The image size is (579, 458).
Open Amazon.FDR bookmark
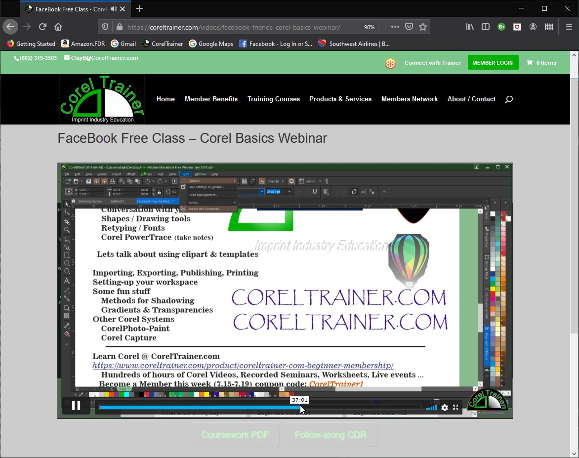tap(83, 43)
